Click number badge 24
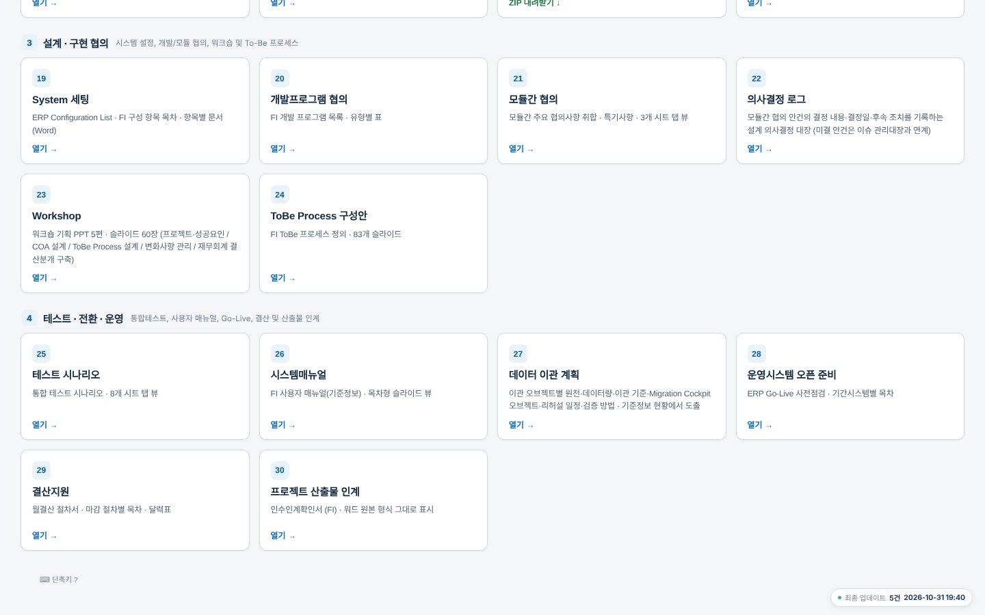Viewport: 985px width, 615px height. pyautogui.click(x=280, y=195)
